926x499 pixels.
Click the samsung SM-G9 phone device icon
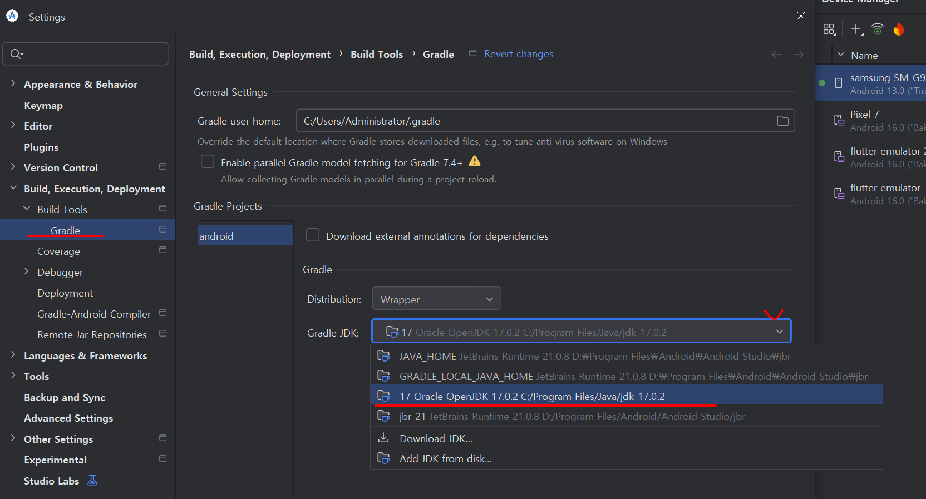(839, 83)
